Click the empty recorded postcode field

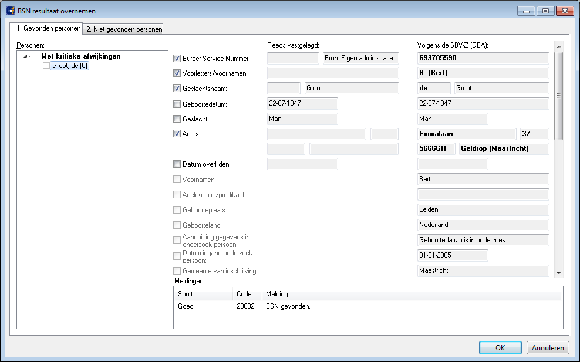pos(286,148)
